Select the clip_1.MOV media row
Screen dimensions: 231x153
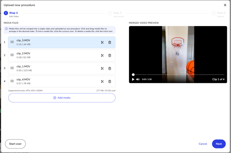(55, 68)
